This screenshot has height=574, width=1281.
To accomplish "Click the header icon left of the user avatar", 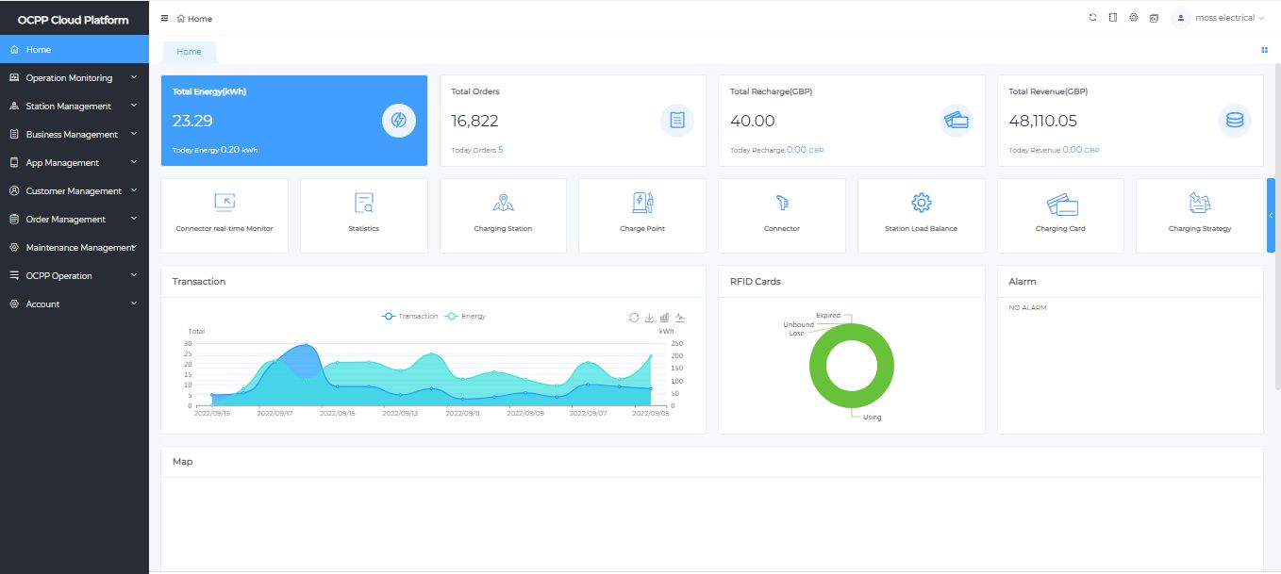I will (1154, 18).
